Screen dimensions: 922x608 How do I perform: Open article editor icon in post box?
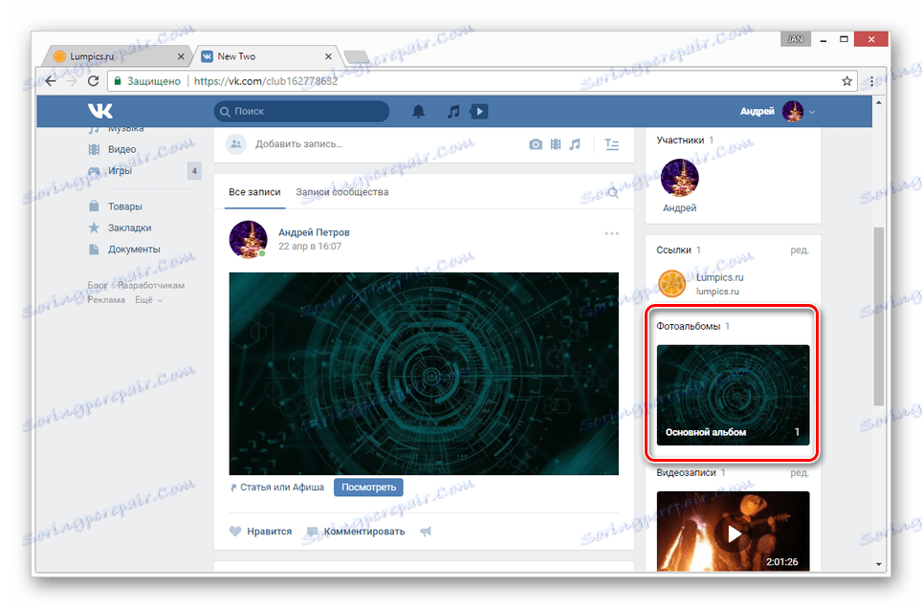click(611, 144)
